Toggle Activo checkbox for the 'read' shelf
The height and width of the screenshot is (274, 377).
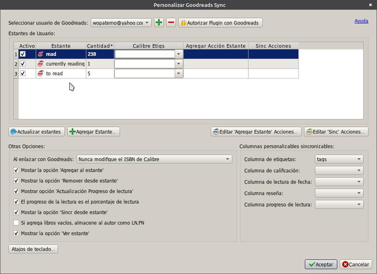point(23,54)
